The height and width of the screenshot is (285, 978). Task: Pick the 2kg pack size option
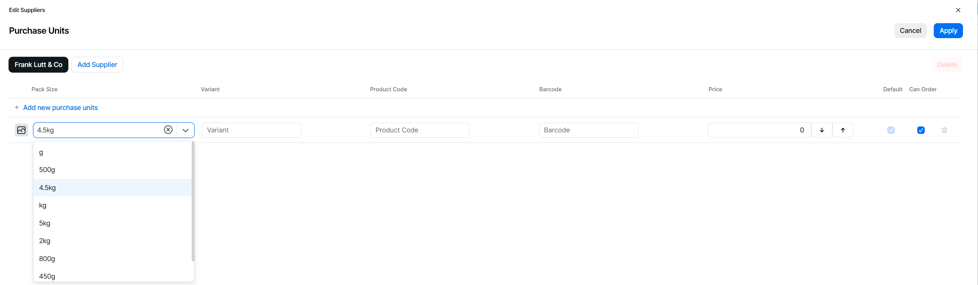click(x=45, y=241)
